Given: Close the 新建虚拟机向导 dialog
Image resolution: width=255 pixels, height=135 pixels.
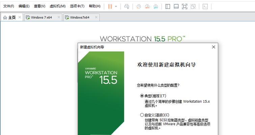Looking at the screenshot, I should point(213,47).
